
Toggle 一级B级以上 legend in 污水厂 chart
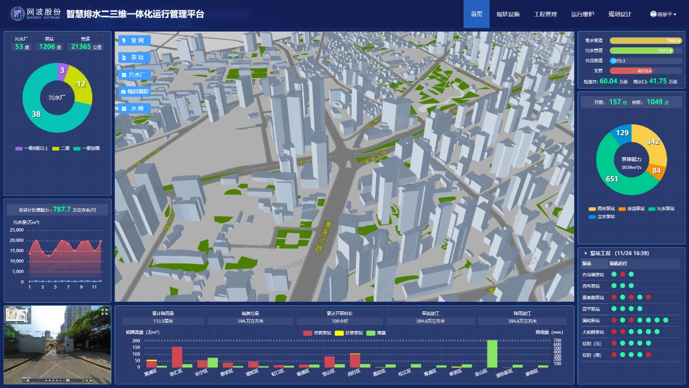(31, 148)
